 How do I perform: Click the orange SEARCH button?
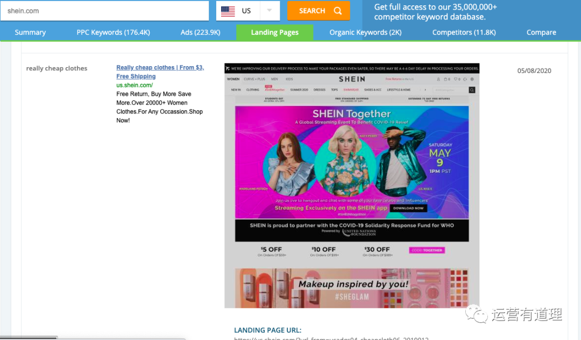[x=318, y=11]
